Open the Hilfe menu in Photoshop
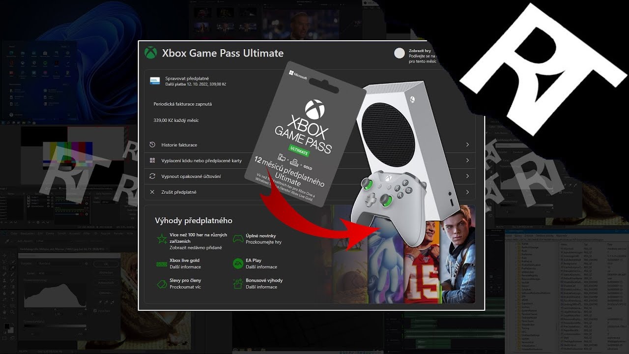Screen dimensions: 629x354 point(130,234)
